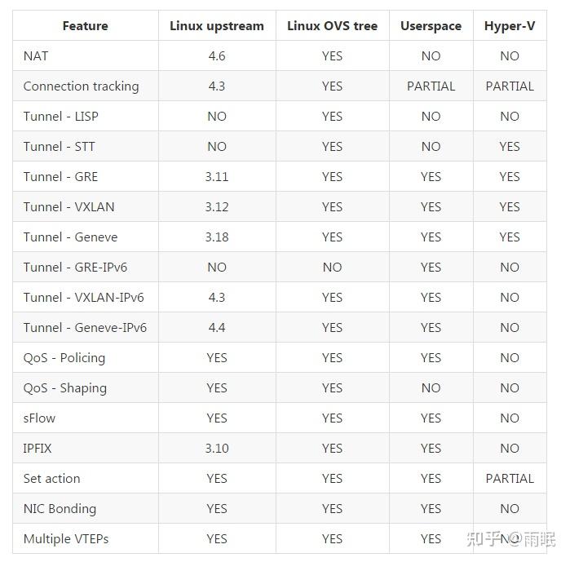The height and width of the screenshot is (562, 570).
Task: Click the IPFIX feature label
Action: [x=38, y=449]
